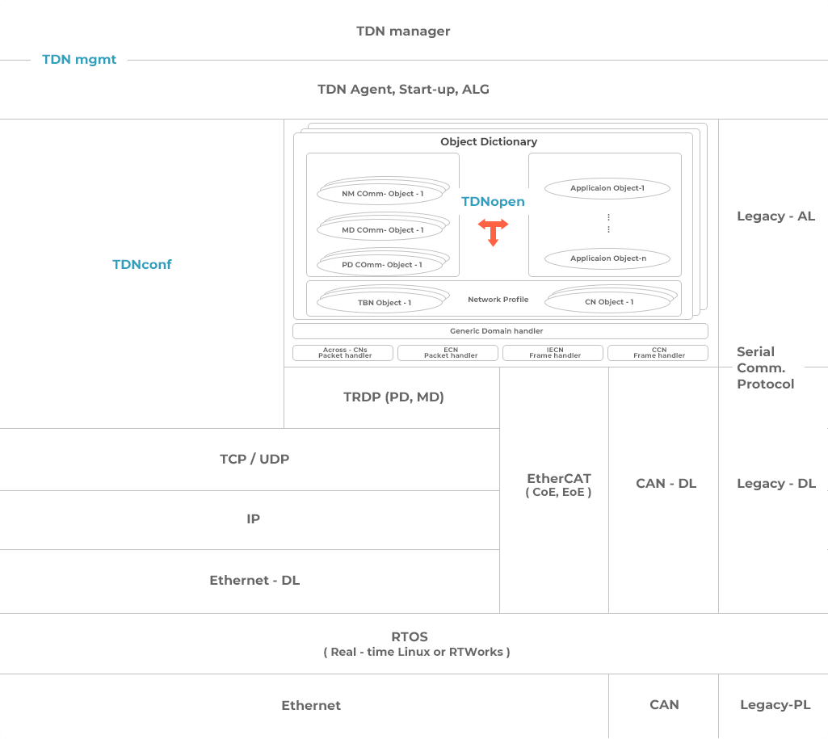This screenshot has height=739, width=828.
Task: Click the TCP / UDP layer
Action: tap(250, 460)
